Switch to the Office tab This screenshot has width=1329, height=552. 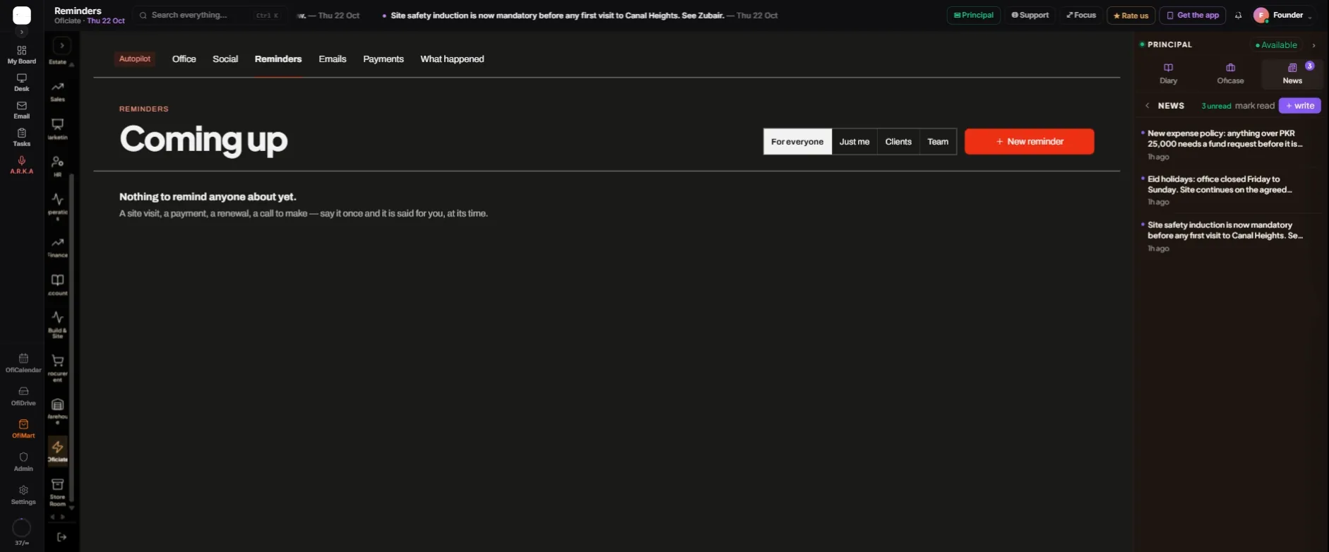coord(184,59)
